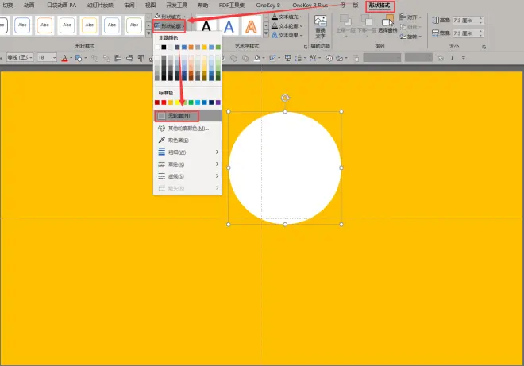Open the Text Outline (文本轮廓) dropdown
The image size is (524, 366).
click(x=287, y=25)
